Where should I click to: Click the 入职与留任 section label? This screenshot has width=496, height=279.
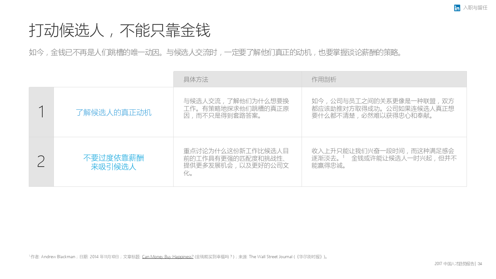[475, 8]
